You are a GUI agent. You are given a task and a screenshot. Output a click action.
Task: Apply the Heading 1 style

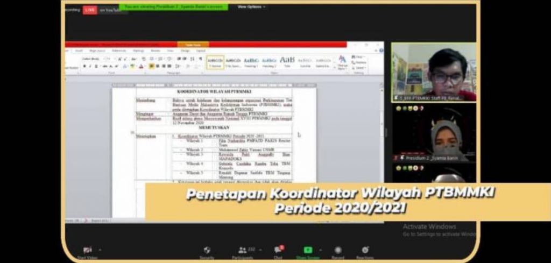(x=251, y=62)
